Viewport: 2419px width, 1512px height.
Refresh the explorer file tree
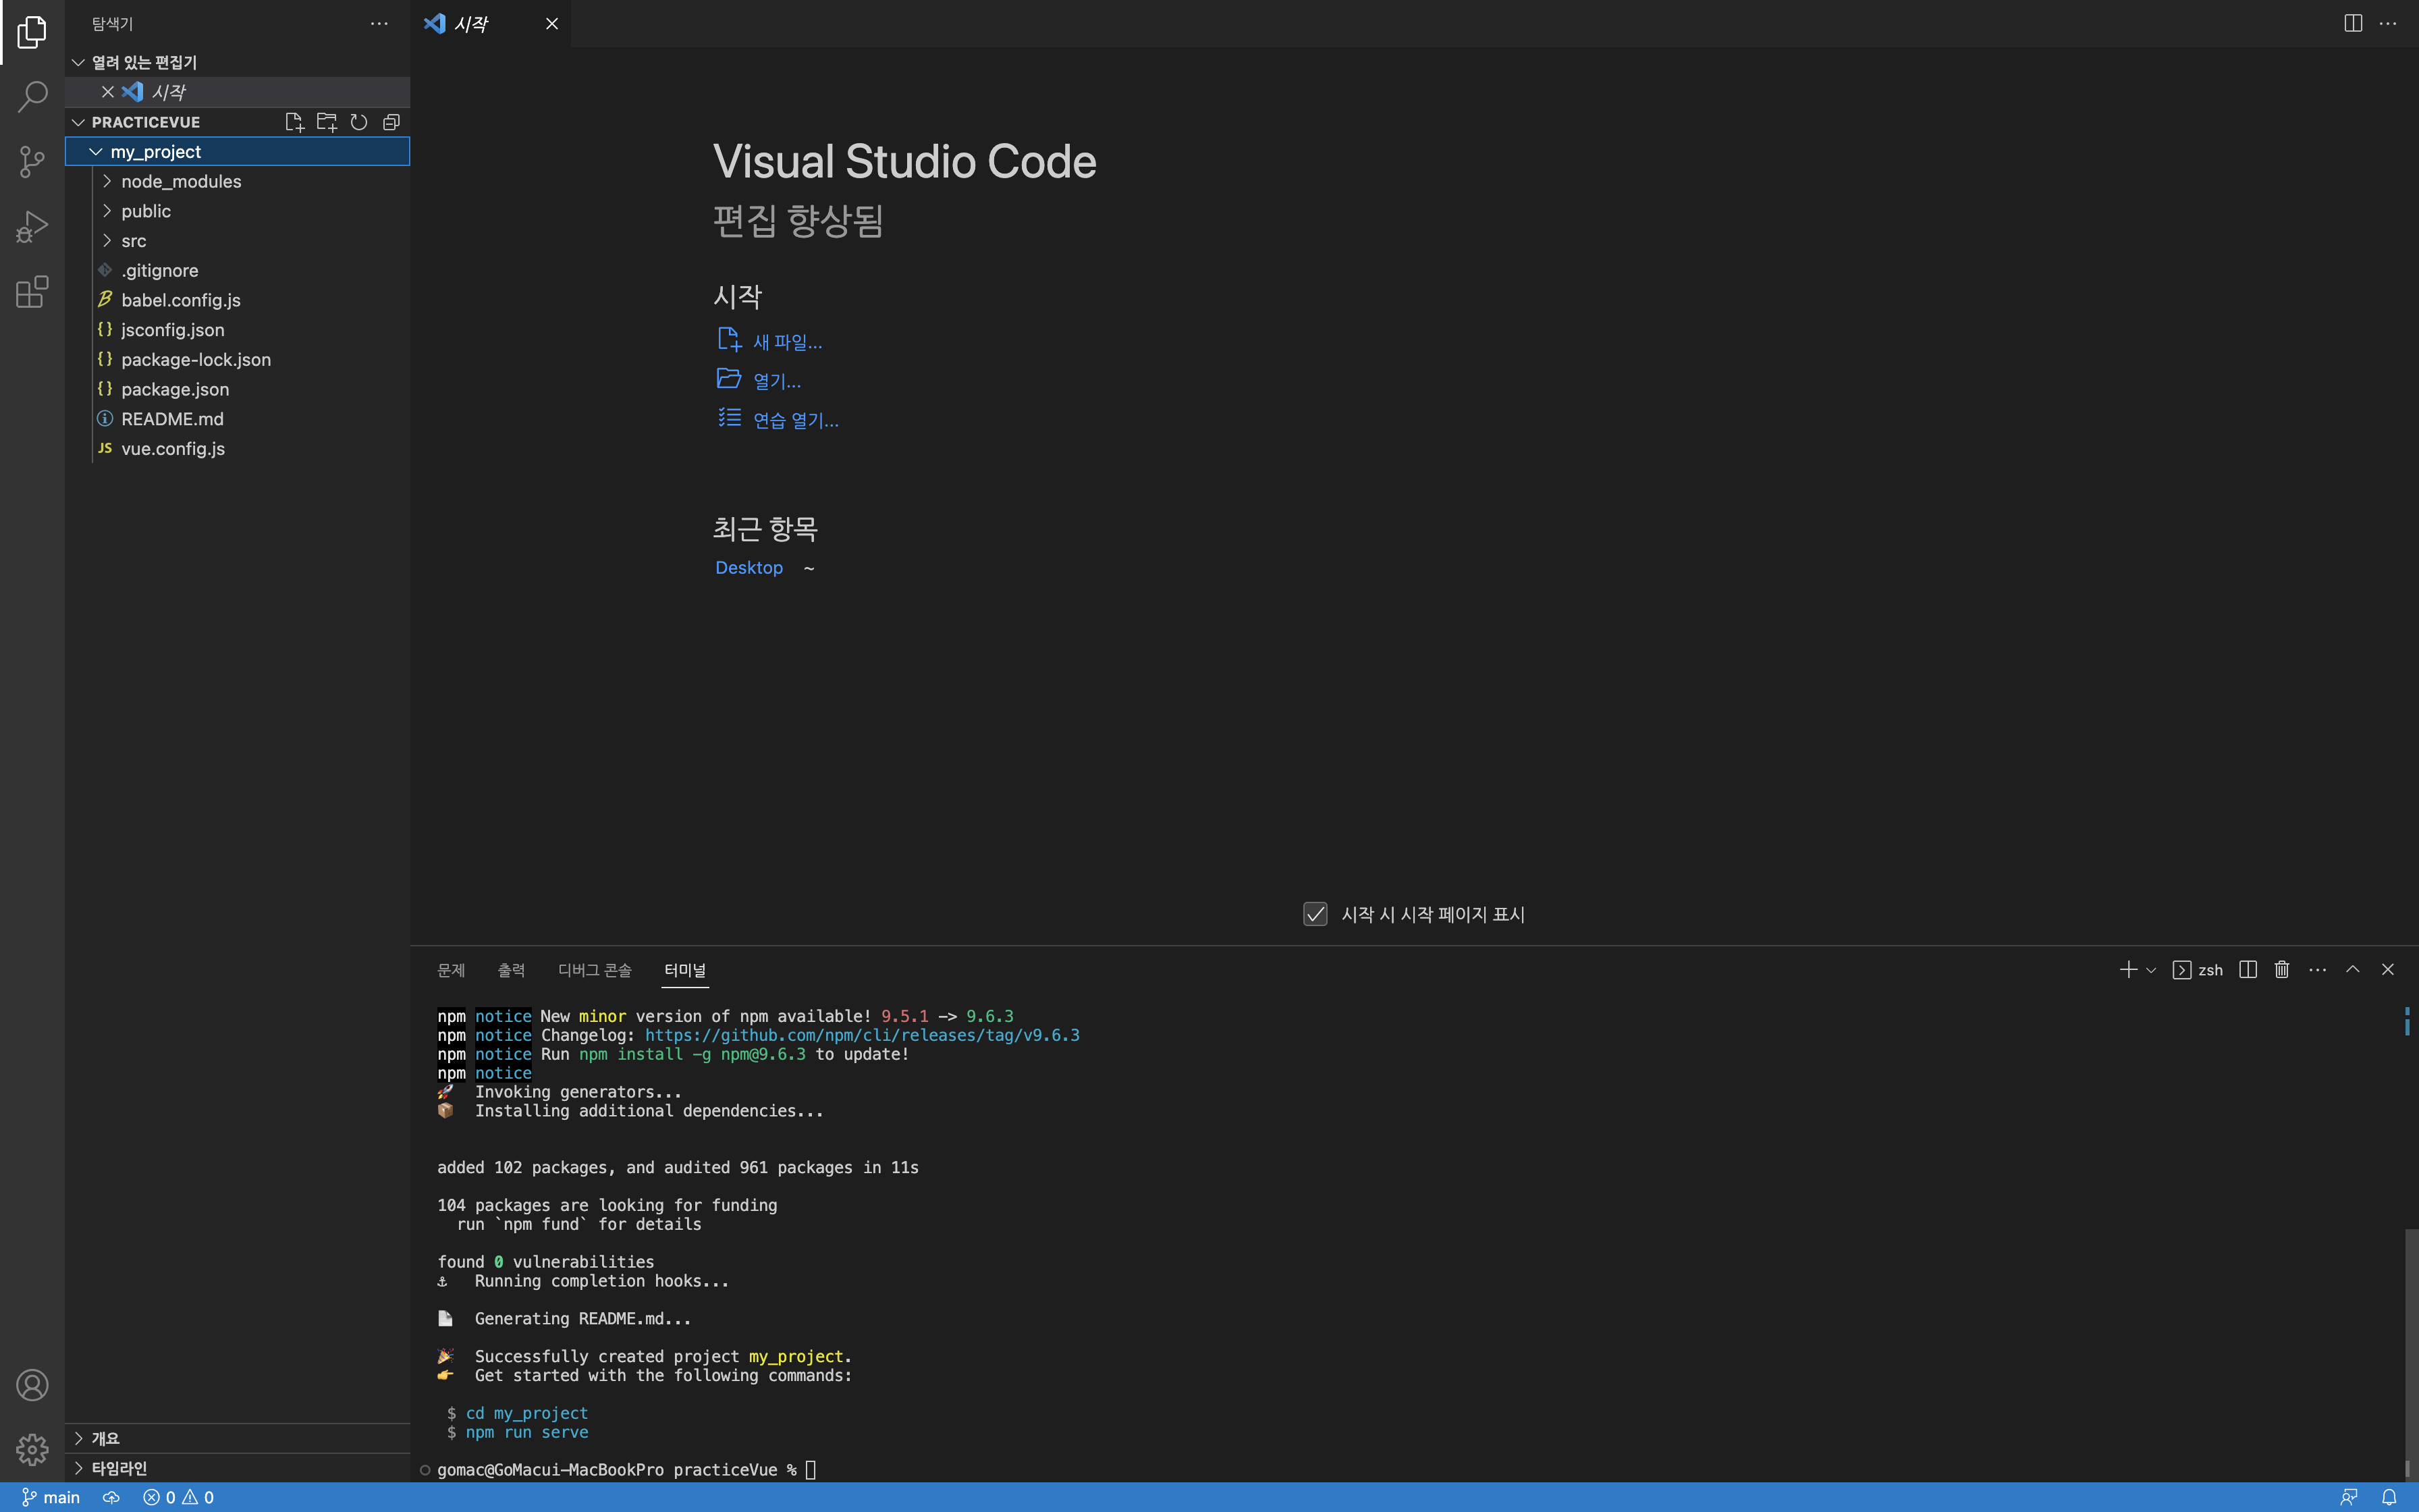[x=359, y=122]
